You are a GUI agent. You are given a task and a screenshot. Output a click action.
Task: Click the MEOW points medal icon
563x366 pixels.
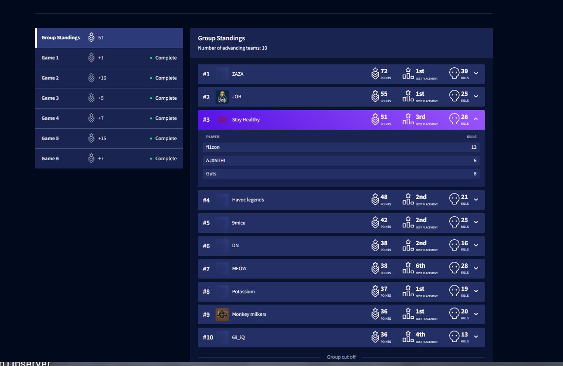(x=375, y=268)
